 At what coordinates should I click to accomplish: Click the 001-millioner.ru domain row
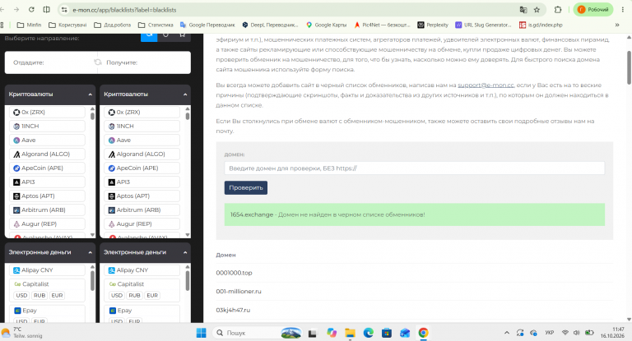pyautogui.click(x=415, y=292)
